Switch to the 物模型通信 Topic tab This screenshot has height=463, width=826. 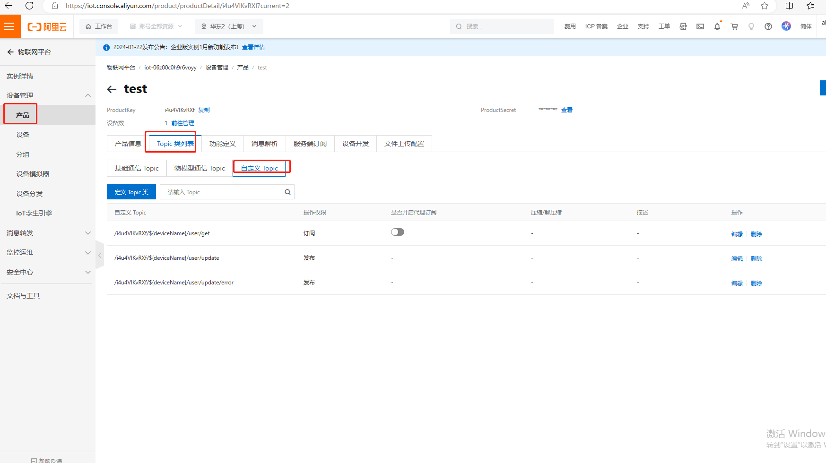[x=200, y=168]
